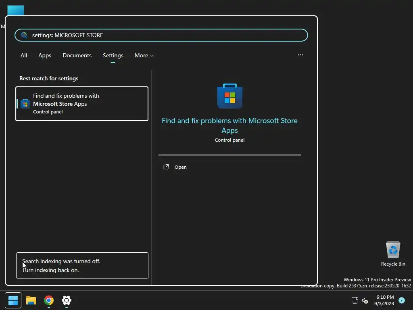This screenshot has height=310, width=413.
Task: Open Google Chrome from the taskbar
Action: (x=49, y=300)
